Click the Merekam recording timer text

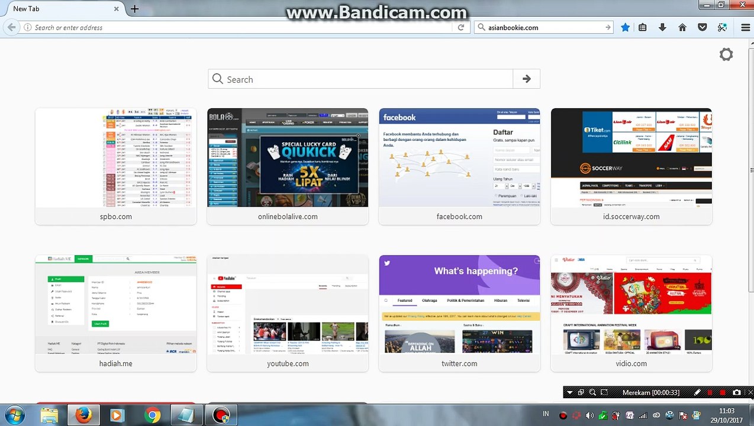click(650, 392)
